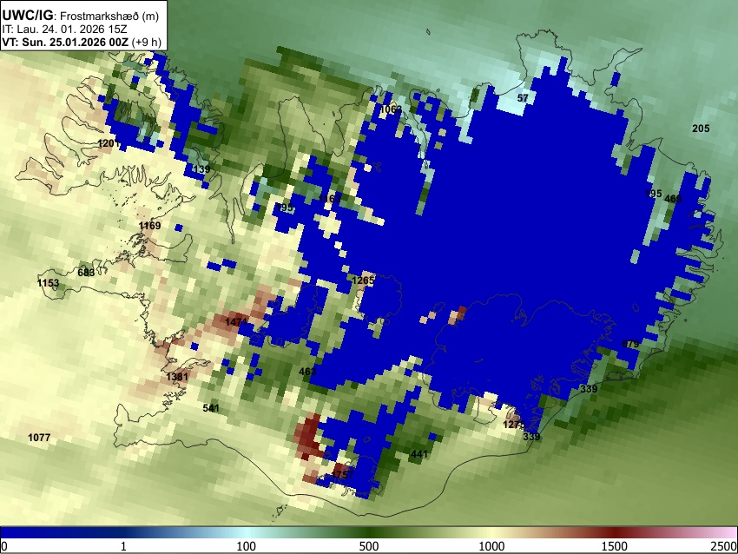This screenshot has width=738, height=554.
Task: Click the 879 value label
Action: tap(630, 344)
